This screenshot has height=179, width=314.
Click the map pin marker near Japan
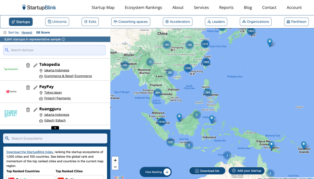coord(270,42)
